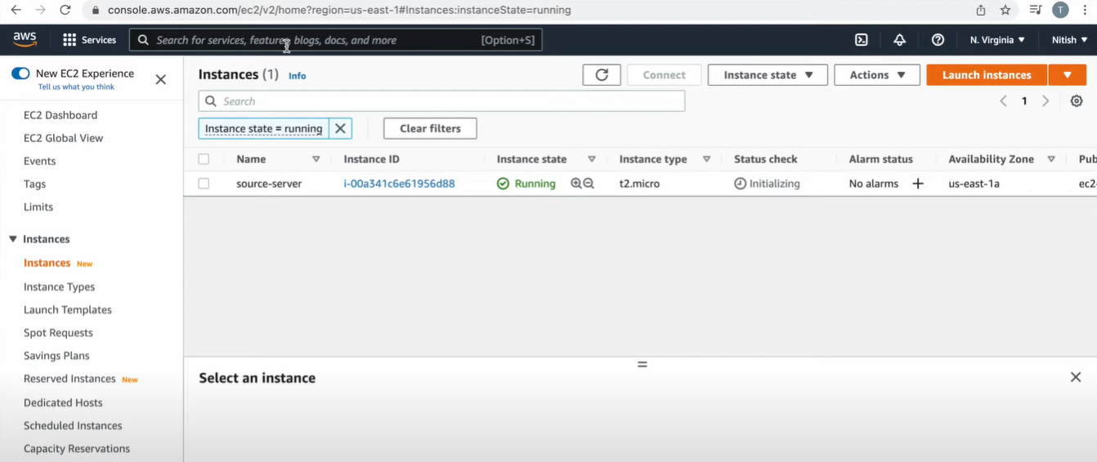The height and width of the screenshot is (462, 1097).
Task: Open the CloudShell icon in the top bar
Action: (x=862, y=40)
